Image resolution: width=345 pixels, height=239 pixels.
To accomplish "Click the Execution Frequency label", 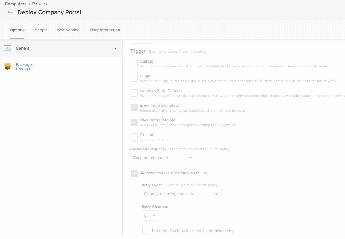I will 148,149.
